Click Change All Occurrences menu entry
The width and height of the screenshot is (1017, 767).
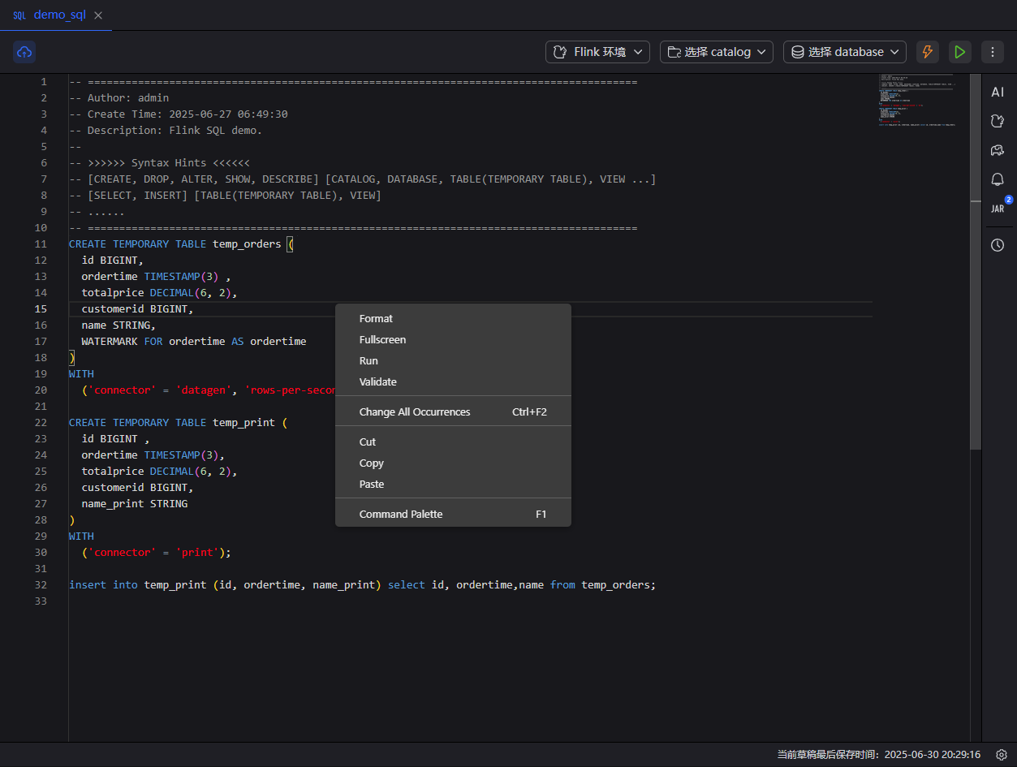point(415,412)
